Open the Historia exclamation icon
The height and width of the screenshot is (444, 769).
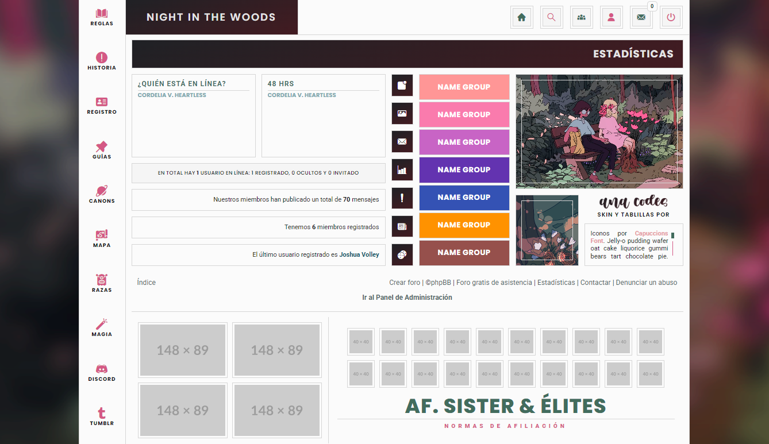(x=102, y=57)
